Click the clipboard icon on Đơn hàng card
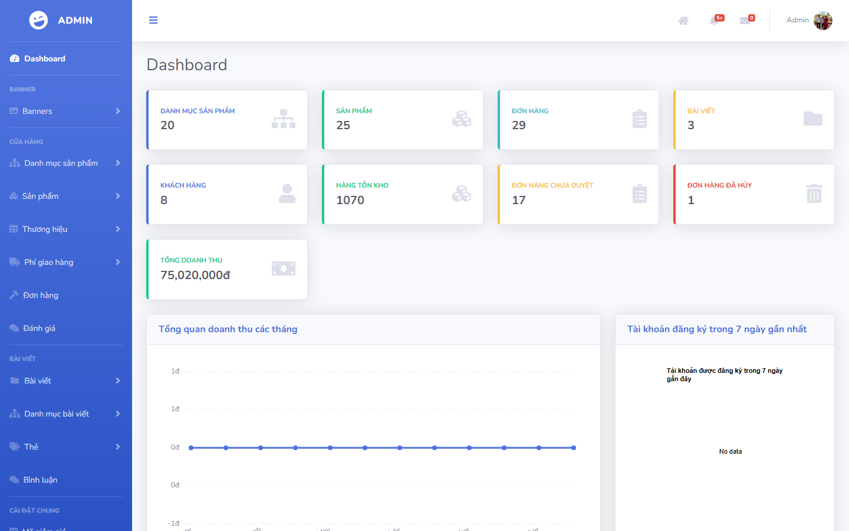 (640, 119)
